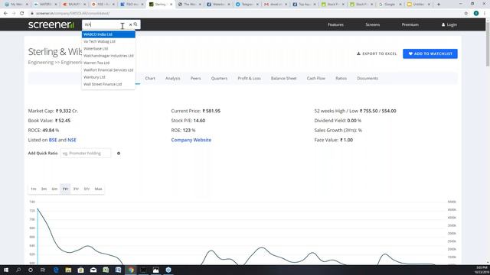Open the Screens link in the header
Viewport: 490px width, 275px height.
click(x=373, y=24)
